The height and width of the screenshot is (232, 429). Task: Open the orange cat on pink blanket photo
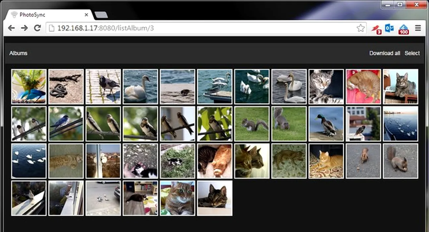pyautogui.click(x=363, y=87)
